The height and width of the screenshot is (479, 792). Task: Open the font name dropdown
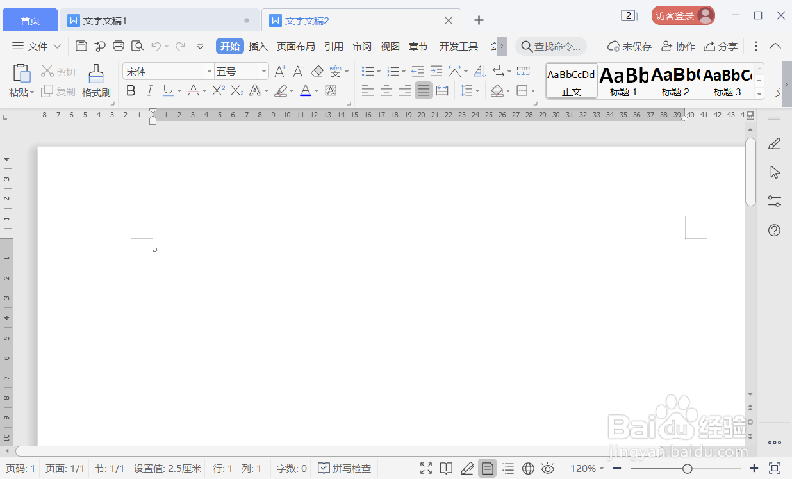[208, 71]
